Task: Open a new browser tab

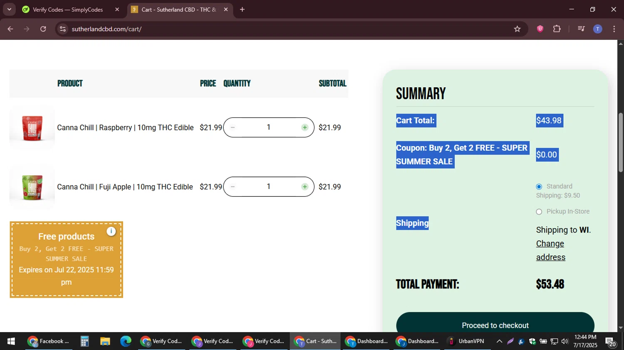Action: pos(242,10)
